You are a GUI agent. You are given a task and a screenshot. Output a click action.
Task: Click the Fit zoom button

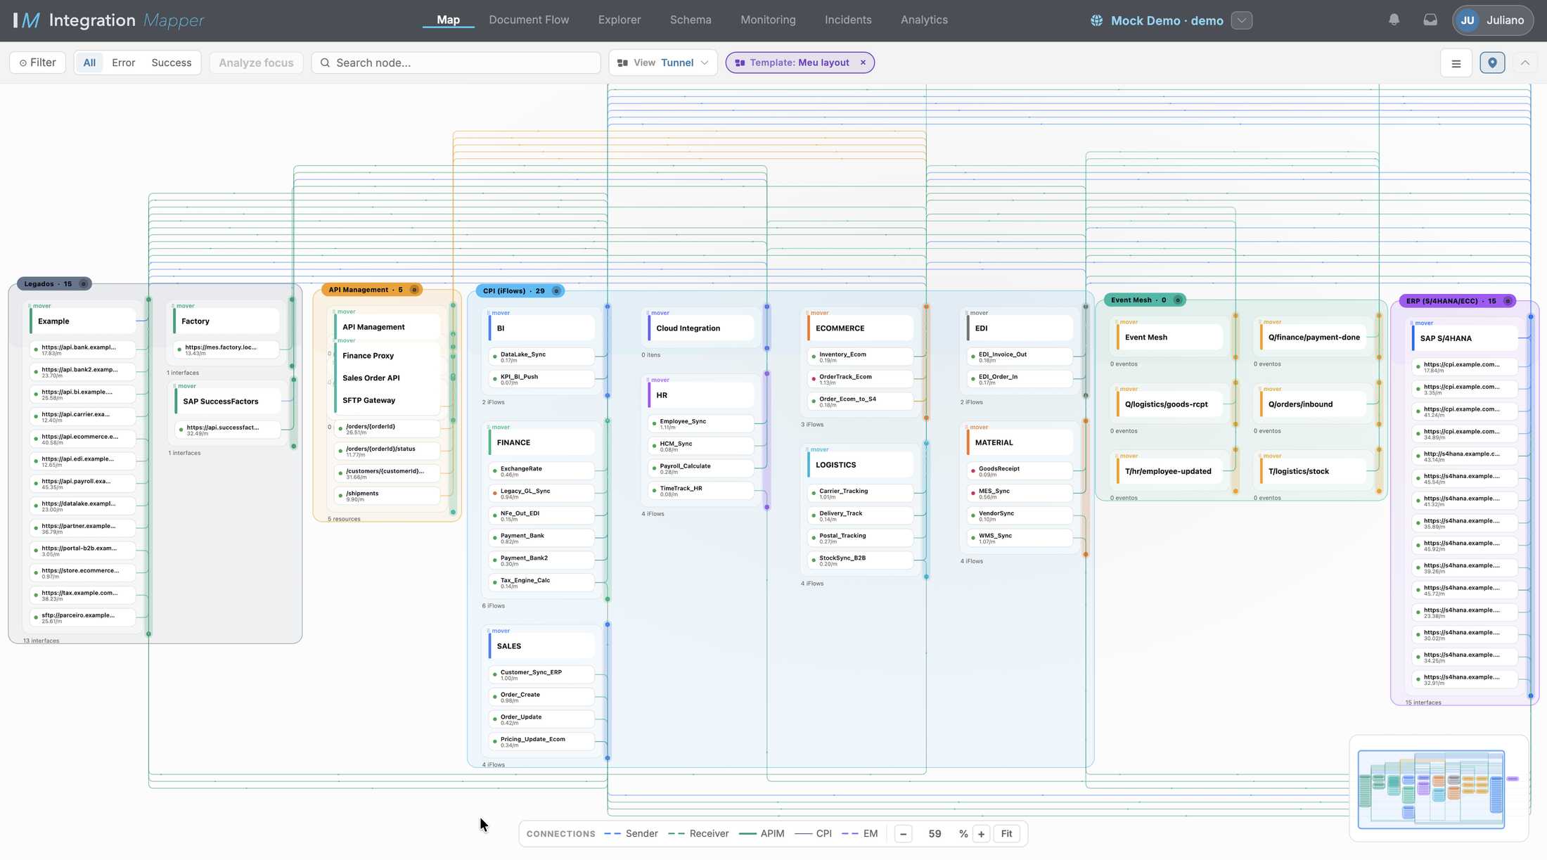[x=1006, y=834]
